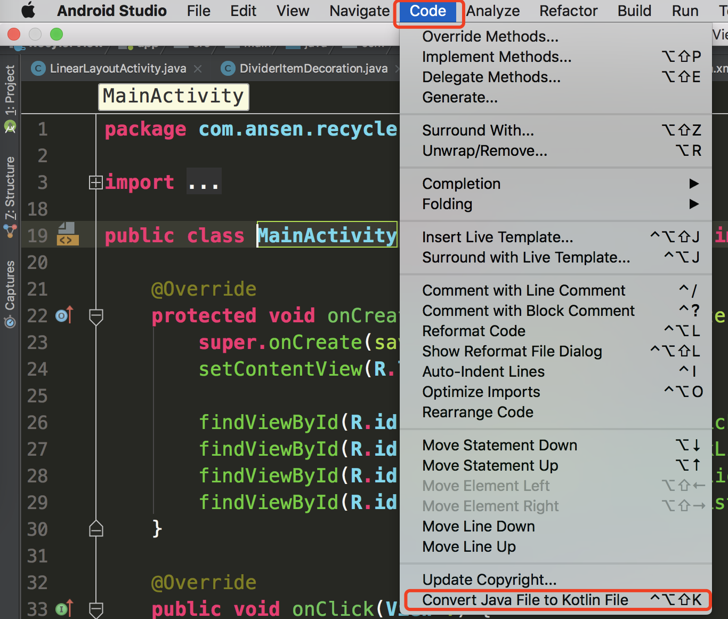
Task: Choose Insert Live Template...
Action: click(x=556, y=237)
